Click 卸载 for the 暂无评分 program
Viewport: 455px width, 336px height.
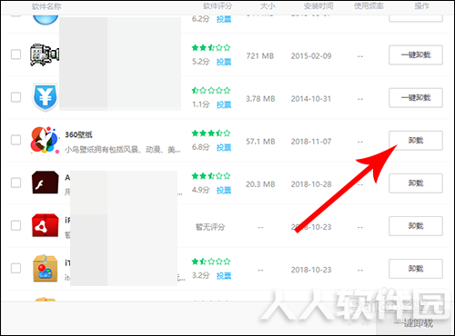(x=416, y=226)
